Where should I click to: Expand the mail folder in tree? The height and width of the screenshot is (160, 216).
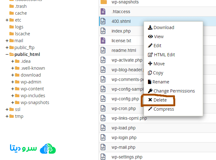[x=7, y=41]
